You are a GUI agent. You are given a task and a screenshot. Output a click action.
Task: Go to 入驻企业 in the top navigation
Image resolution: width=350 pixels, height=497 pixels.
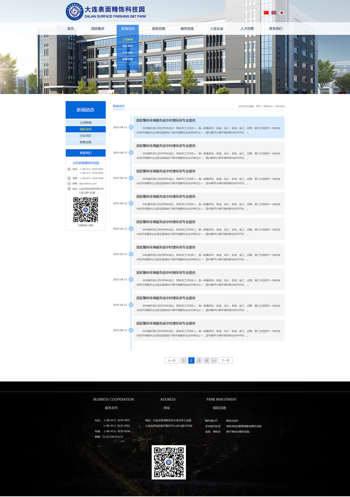pyautogui.click(x=217, y=29)
